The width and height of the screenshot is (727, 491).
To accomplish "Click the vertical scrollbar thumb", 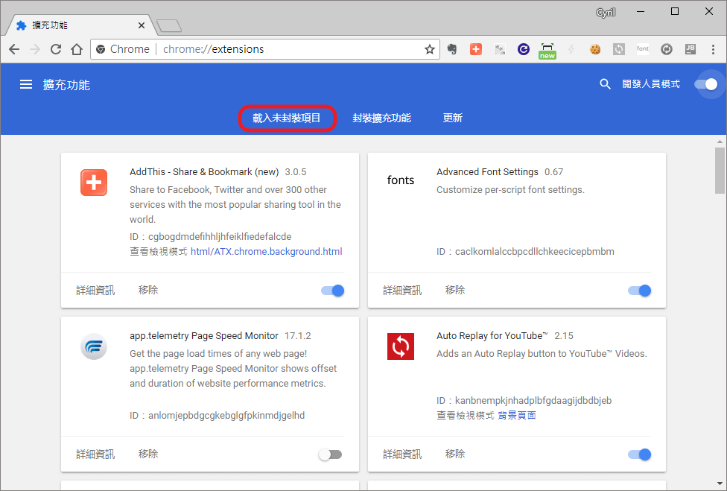I will (720, 170).
